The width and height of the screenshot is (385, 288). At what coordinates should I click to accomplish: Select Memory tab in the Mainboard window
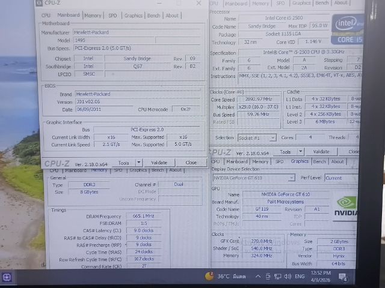[93, 16]
